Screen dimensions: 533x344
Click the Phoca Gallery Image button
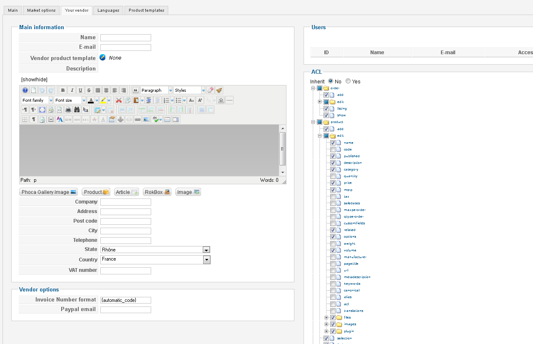(49, 192)
